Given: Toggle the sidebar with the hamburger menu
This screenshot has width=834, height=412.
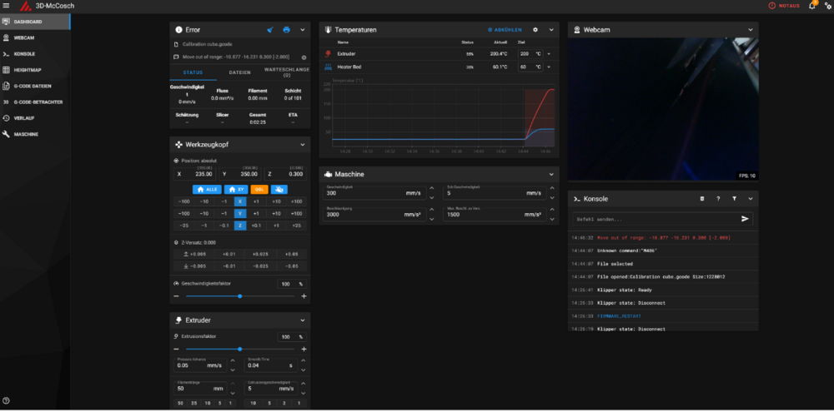Looking at the screenshot, I should [x=7, y=6].
